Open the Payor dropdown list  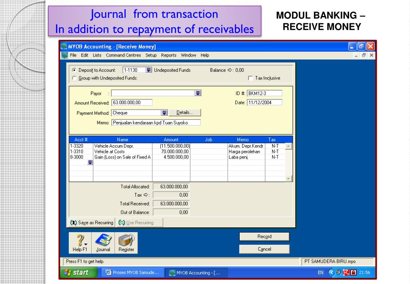(x=198, y=93)
